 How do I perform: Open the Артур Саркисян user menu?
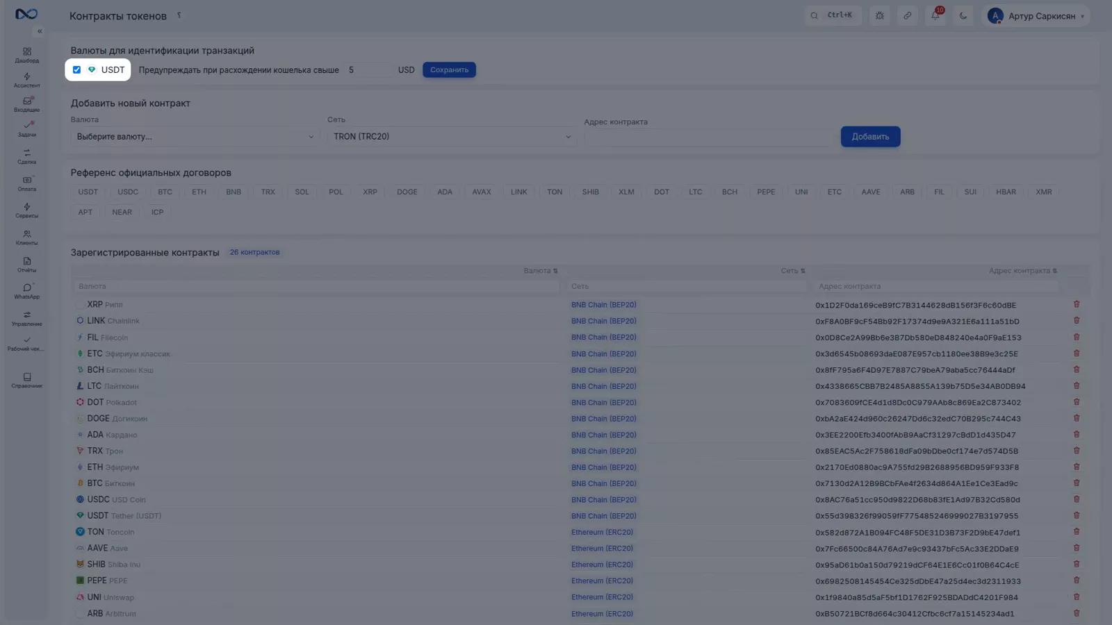(1036, 15)
